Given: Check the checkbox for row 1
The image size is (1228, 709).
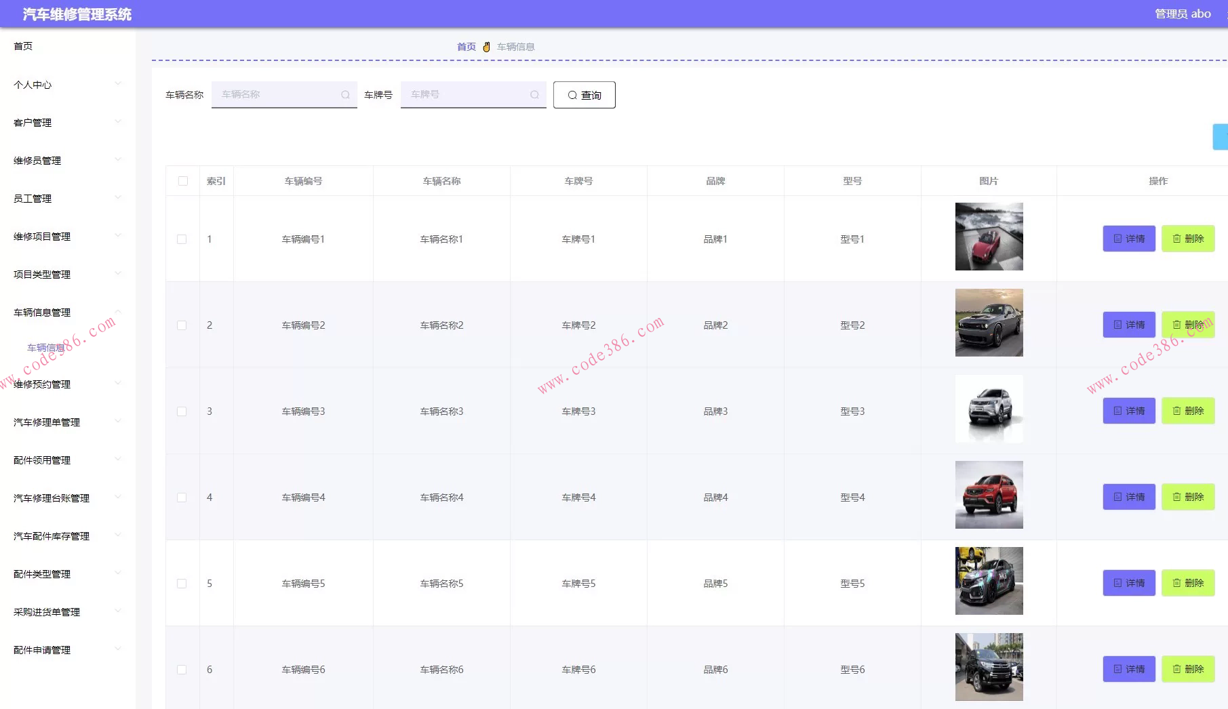Looking at the screenshot, I should 182,239.
